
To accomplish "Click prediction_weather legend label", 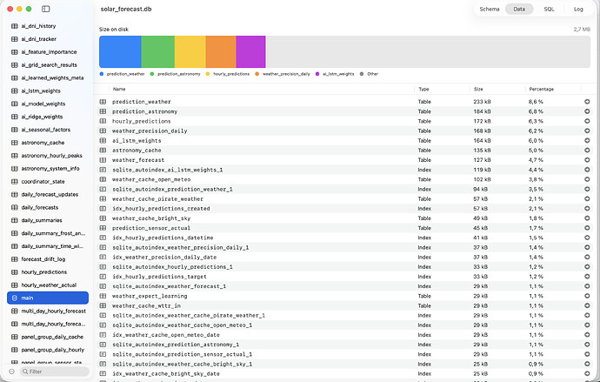I will pos(125,74).
